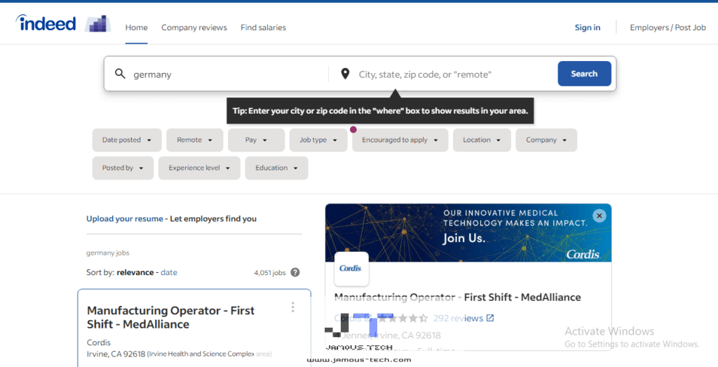Click the external link icon beside reviews
Image resolution: width=718 pixels, height=367 pixels.
(x=490, y=318)
